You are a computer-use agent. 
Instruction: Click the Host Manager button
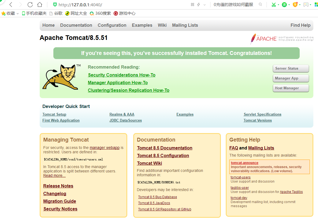pyautogui.click(x=291, y=88)
